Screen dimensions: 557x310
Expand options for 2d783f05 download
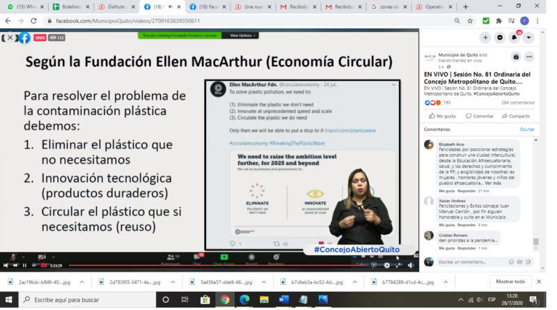(173, 282)
